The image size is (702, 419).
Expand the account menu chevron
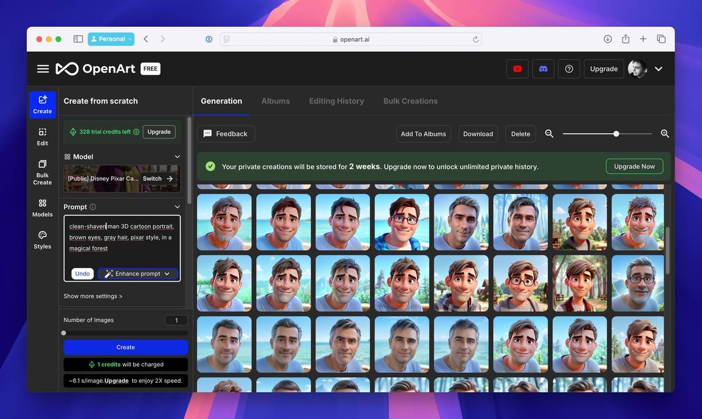pos(659,69)
